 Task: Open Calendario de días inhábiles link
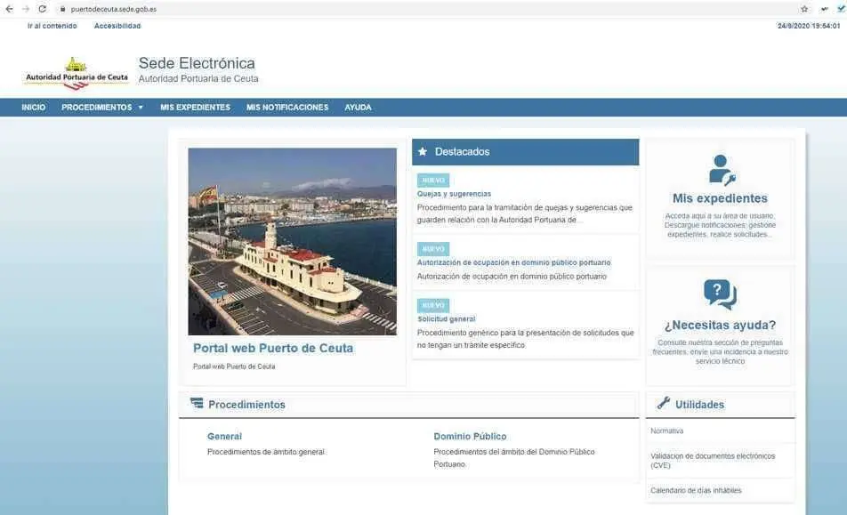696,490
